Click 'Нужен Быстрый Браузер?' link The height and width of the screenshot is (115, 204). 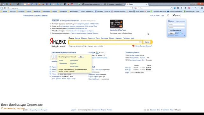pos(144,46)
